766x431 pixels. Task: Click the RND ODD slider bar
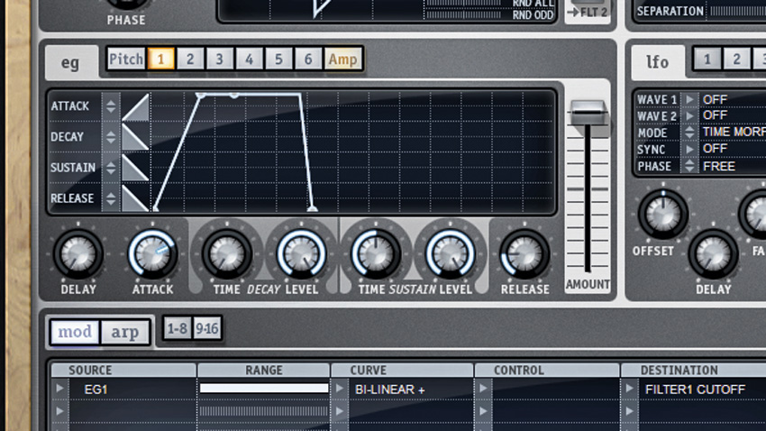[x=463, y=15]
